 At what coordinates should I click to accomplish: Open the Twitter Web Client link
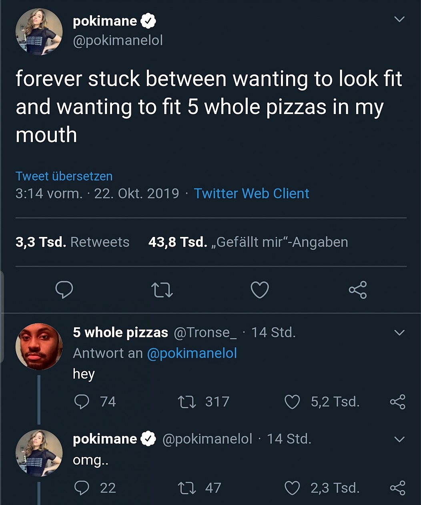click(x=251, y=194)
